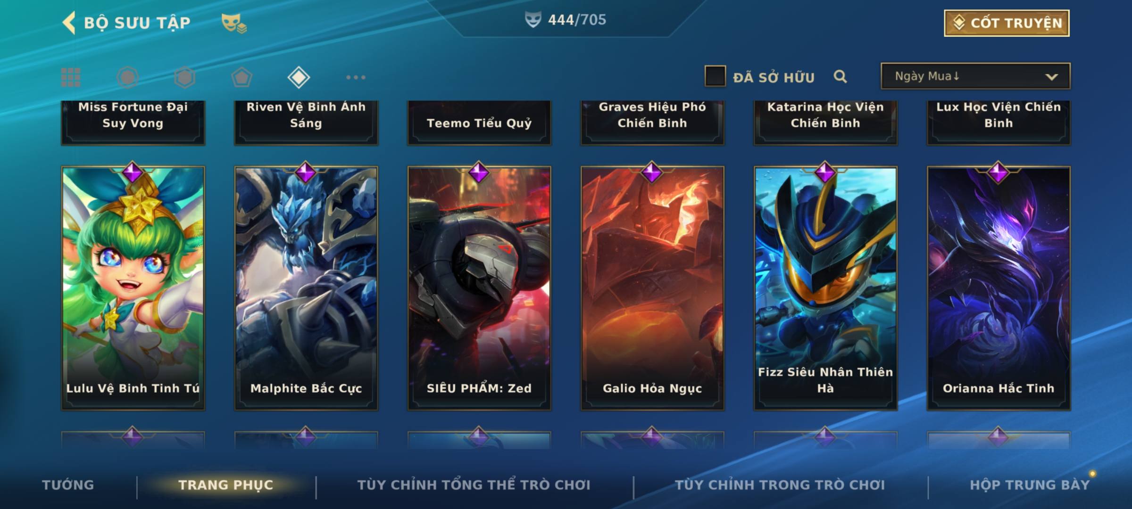Select the diamond rarity filter icon
The image size is (1132, 509).
(x=299, y=77)
